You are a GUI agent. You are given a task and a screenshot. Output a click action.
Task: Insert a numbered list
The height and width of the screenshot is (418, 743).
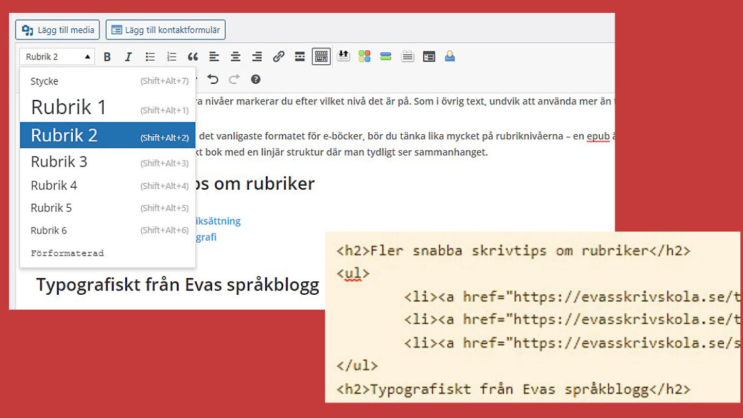click(172, 57)
